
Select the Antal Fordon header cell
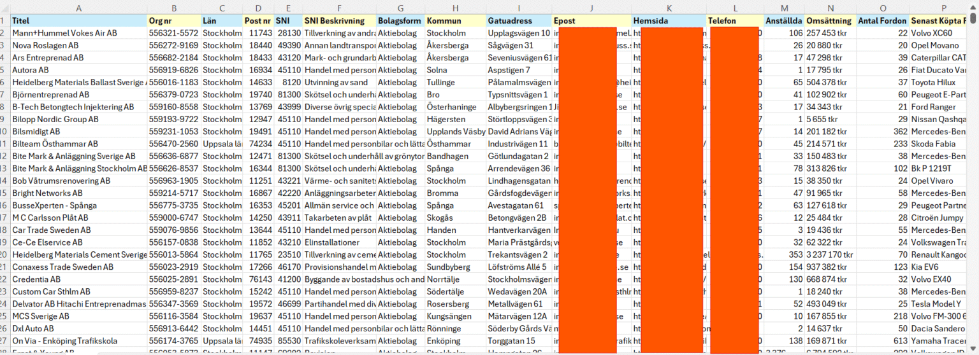point(882,21)
